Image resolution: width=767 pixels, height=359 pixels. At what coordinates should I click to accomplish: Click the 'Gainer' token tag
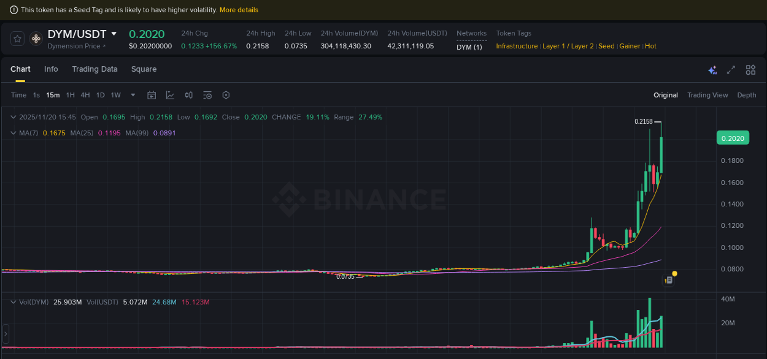click(x=629, y=46)
